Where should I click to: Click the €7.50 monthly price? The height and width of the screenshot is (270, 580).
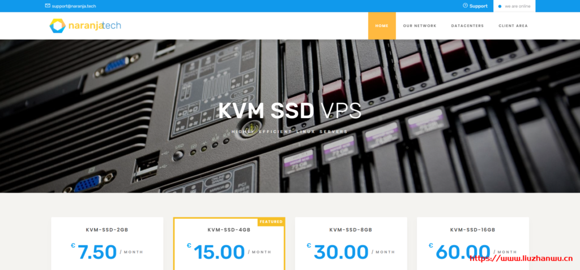[x=97, y=252]
